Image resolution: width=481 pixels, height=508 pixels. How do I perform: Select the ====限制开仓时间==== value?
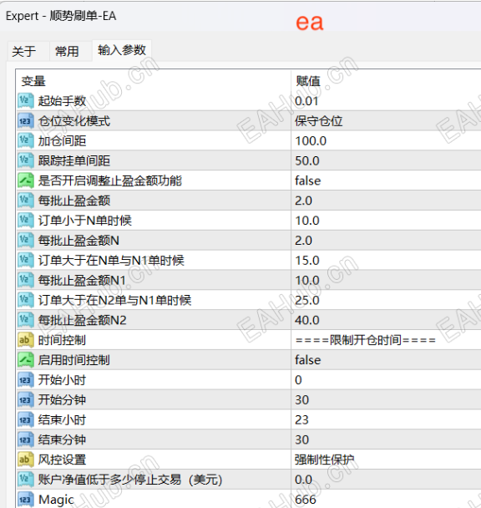366,340
